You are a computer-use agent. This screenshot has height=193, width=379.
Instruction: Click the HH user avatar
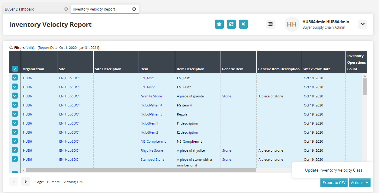[292, 24]
